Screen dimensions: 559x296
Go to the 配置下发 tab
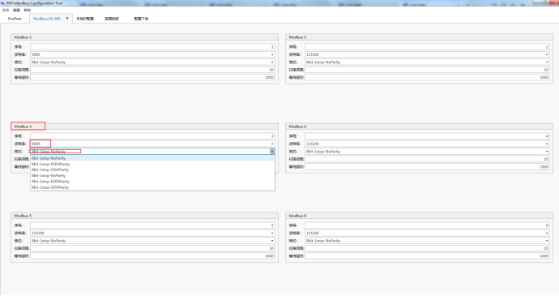141,19
